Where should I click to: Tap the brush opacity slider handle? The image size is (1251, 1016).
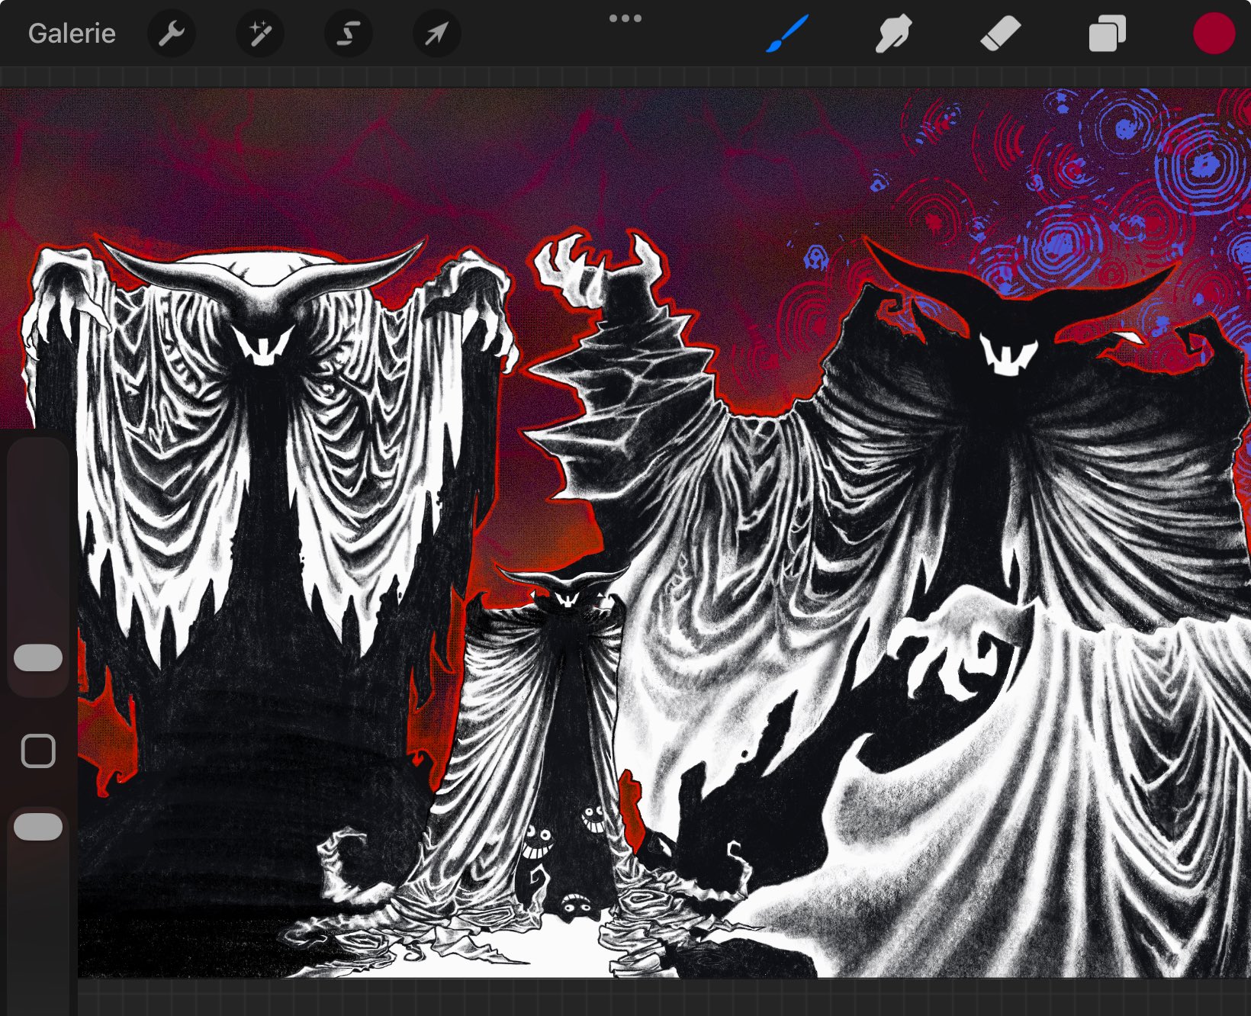38,827
